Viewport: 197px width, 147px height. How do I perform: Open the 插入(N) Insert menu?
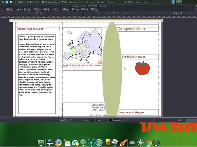[28, 9]
